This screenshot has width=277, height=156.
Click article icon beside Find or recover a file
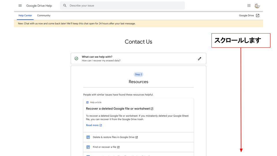88,147
